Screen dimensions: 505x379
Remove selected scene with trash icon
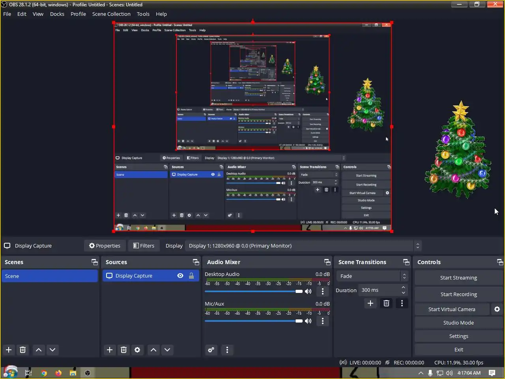(x=23, y=350)
